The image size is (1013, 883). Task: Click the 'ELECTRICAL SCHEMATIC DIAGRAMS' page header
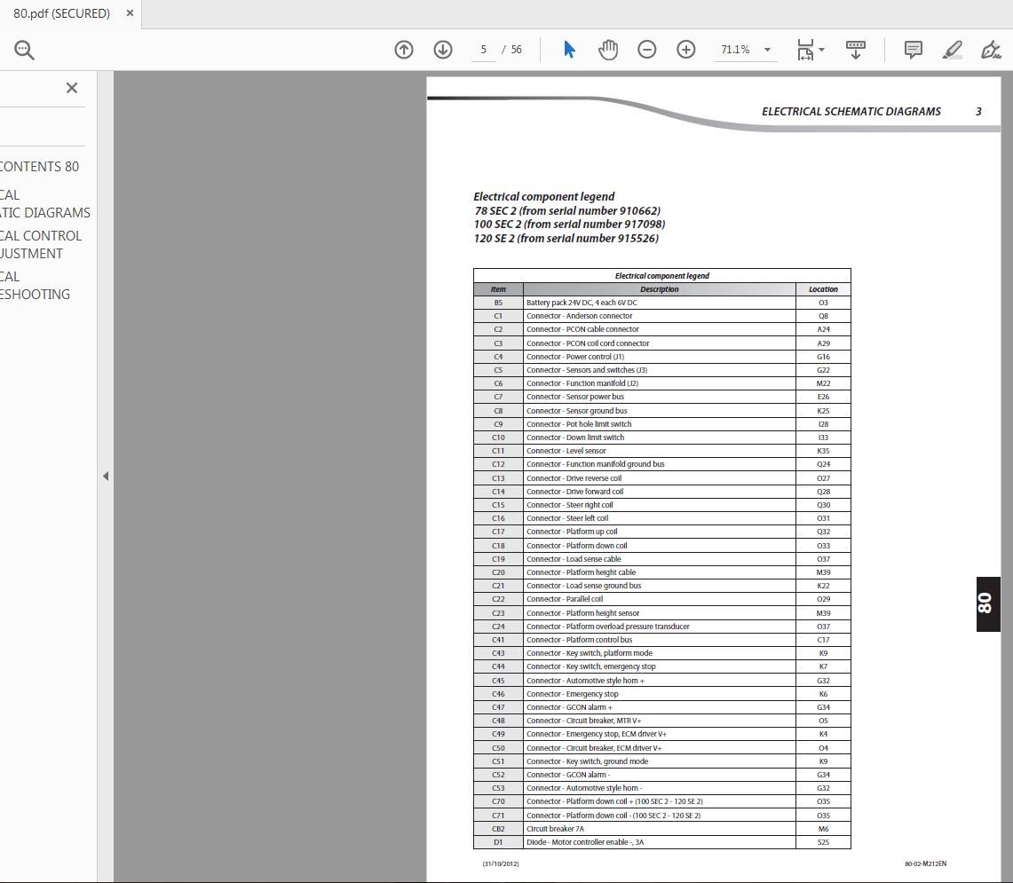851,111
